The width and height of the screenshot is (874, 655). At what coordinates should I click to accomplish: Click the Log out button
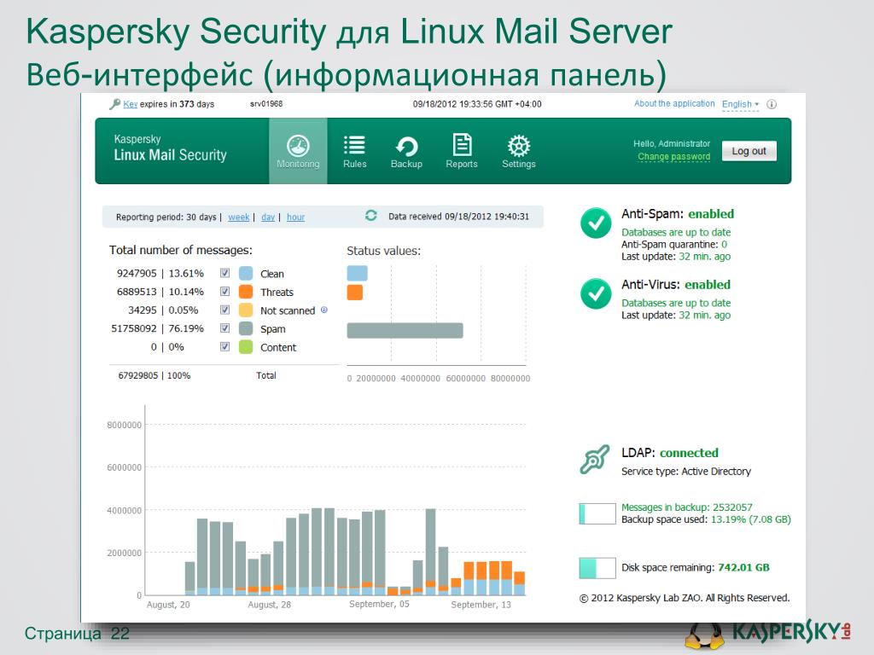(749, 151)
